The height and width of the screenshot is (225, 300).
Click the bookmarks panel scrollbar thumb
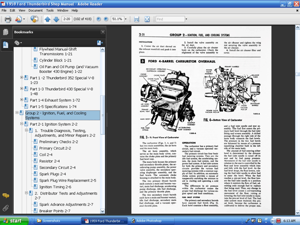[102, 114]
